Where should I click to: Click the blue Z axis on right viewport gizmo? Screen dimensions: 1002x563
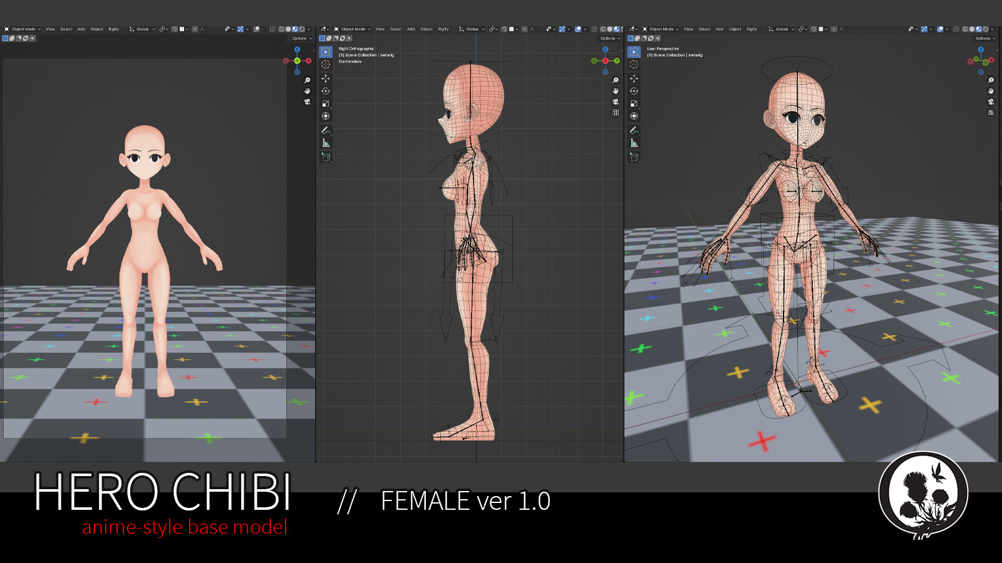tap(981, 49)
